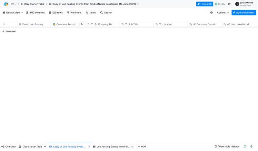The height and width of the screenshot is (151, 258).
Task: Switch to Clay Starter Table tab
Action: (31, 147)
